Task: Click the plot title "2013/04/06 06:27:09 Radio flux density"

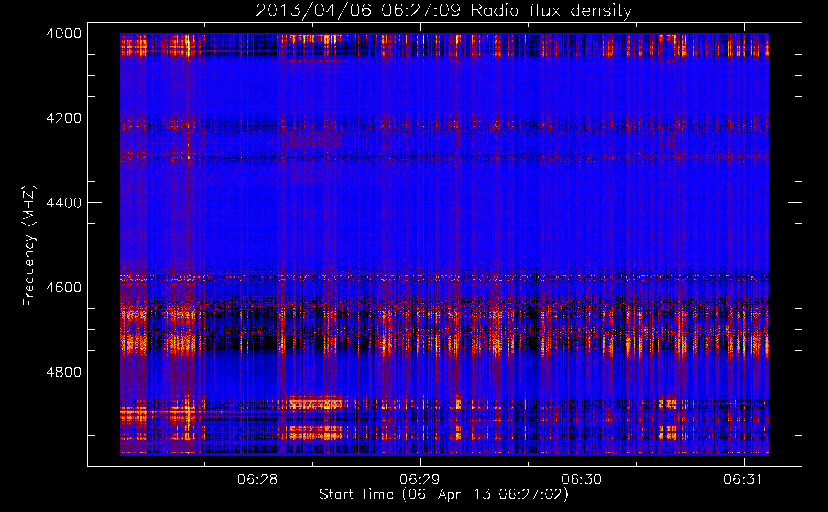Action: (444, 10)
